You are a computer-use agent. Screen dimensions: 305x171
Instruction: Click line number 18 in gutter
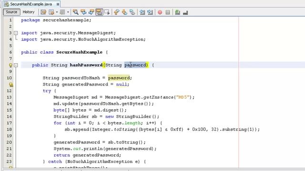pyautogui.click(x=9, y=129)
